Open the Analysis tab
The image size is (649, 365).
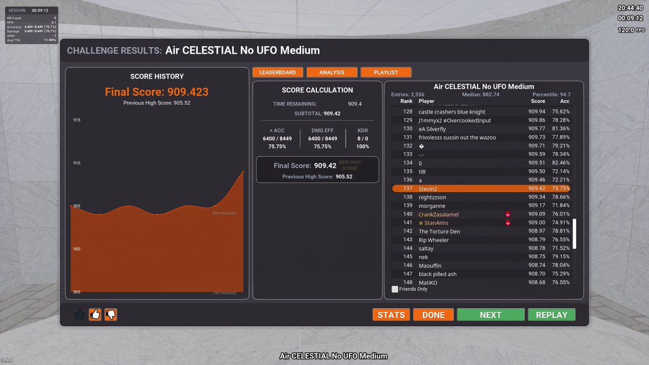point(332,72)
